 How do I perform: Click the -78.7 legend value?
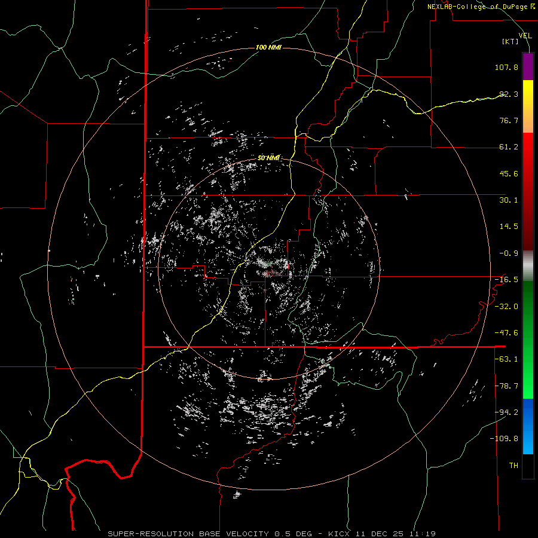point(506,386)
